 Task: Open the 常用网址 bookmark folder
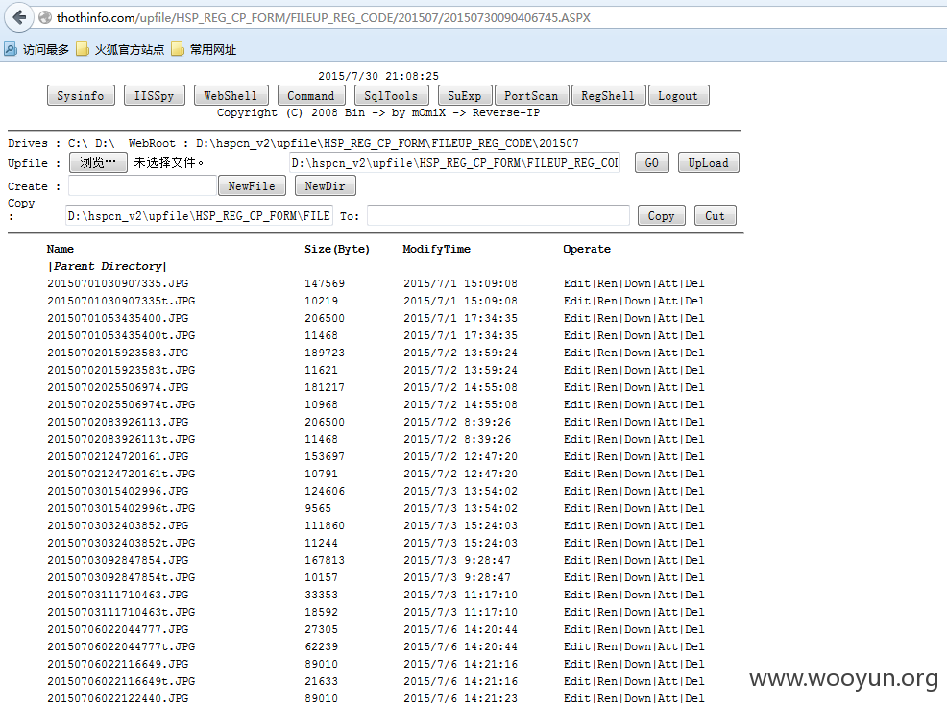point(204,50)
